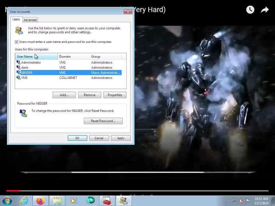Click the Watch Later clock icon on video

click(250, 10)
